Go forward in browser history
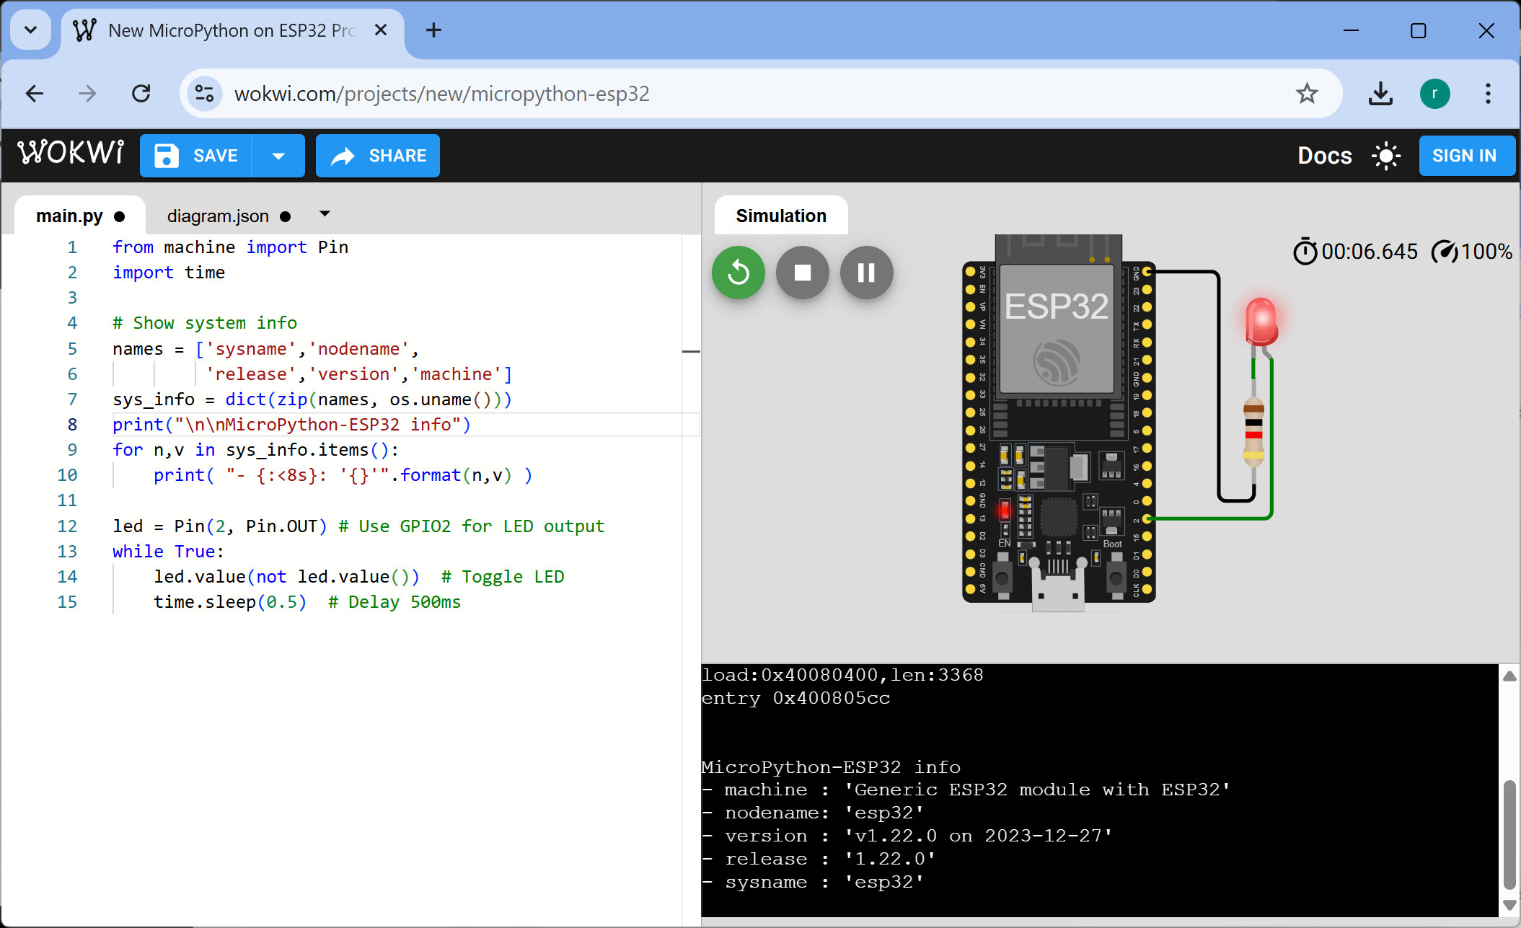 87,94
